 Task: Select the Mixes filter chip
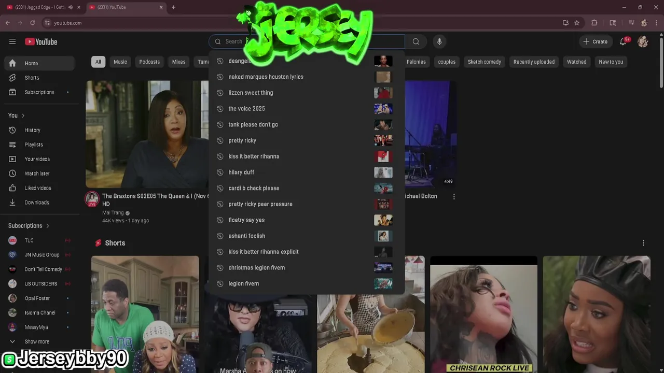click(x=178, y=62)
